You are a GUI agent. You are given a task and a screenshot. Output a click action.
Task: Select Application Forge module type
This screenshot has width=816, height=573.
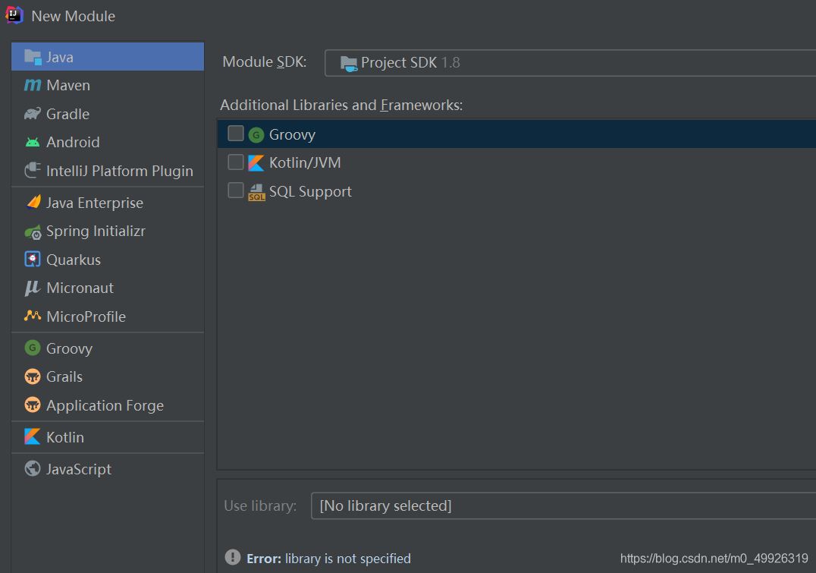(105, 405)
